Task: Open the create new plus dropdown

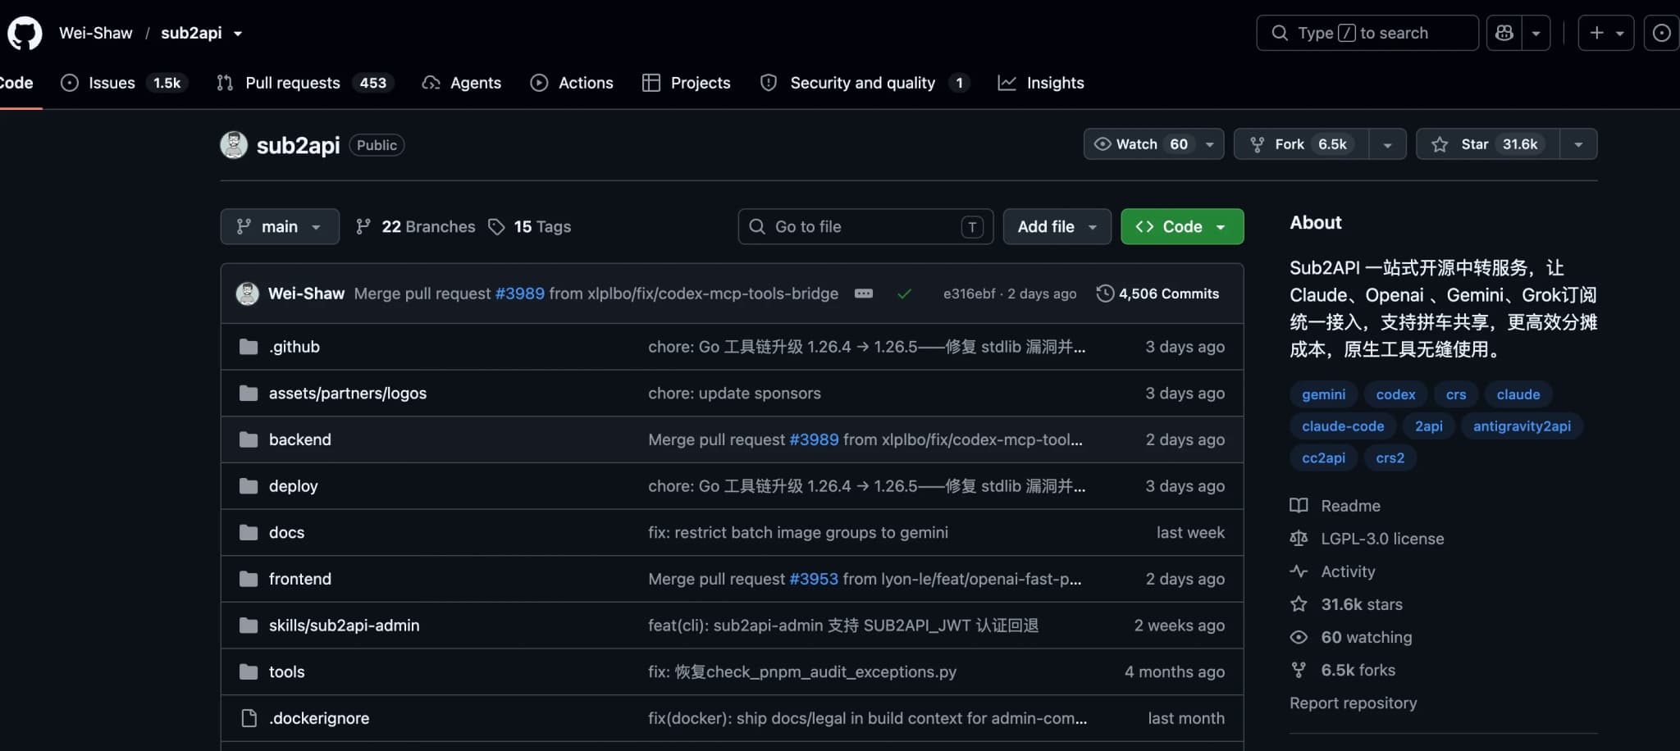Action: tap(1606, 33)
